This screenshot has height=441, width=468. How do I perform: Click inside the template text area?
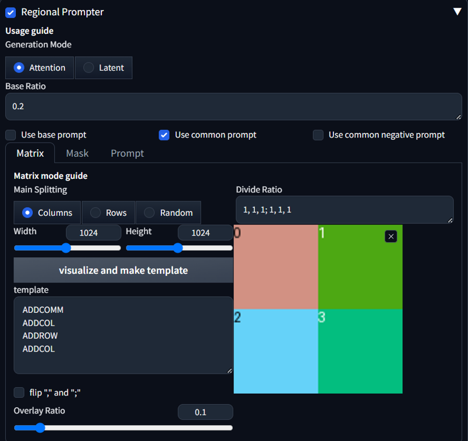[x=123, y=335]
